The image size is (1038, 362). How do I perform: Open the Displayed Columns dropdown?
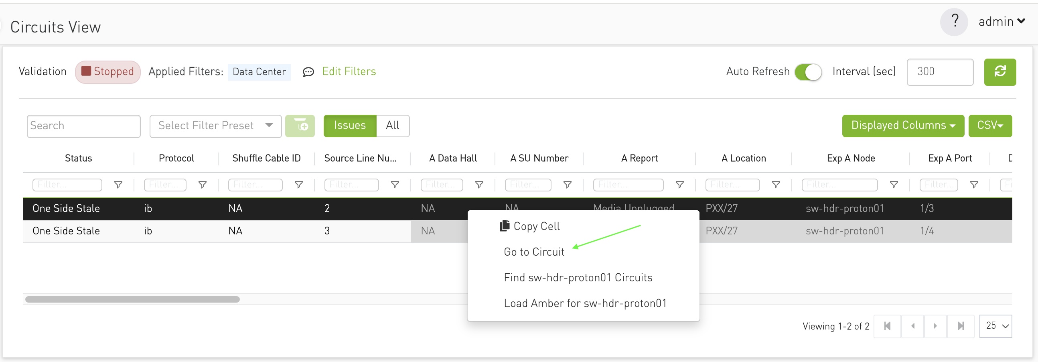[x=902, y=125]
